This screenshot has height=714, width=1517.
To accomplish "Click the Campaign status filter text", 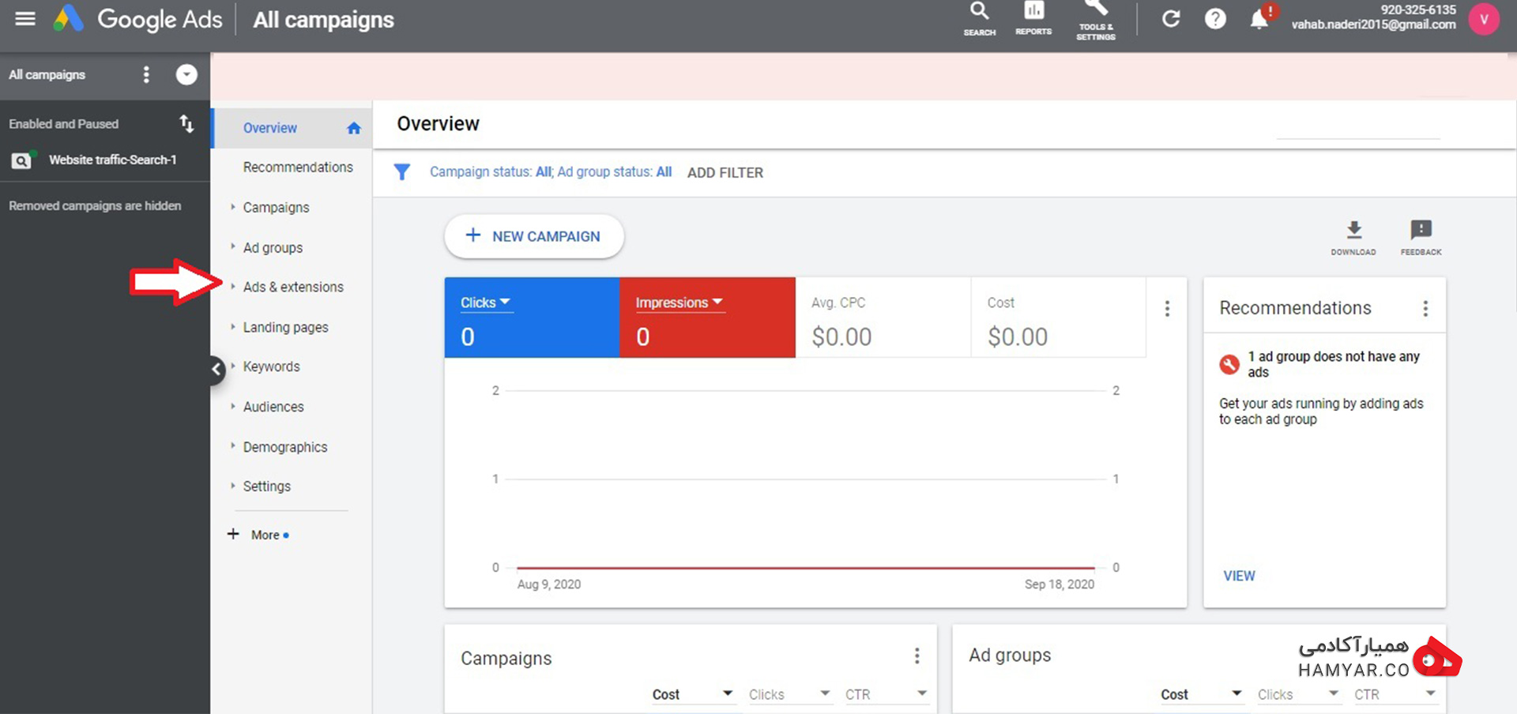I will [491, 172].
